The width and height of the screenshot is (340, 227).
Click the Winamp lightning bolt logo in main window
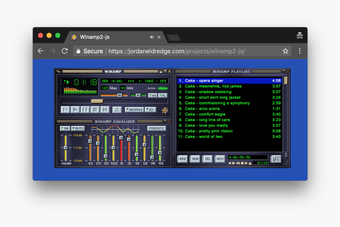coord(165,110)
